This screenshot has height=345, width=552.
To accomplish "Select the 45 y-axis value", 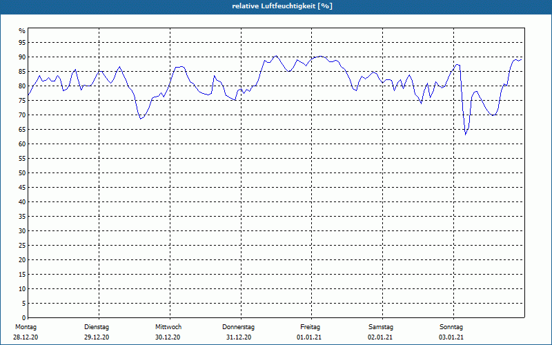I will click(x=22, y=187).
